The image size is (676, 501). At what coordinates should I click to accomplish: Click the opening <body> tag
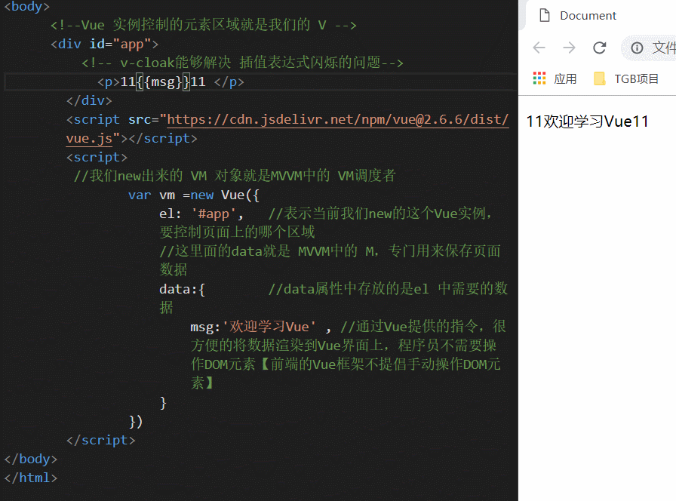pyautogui.click(x=26, y=7)
